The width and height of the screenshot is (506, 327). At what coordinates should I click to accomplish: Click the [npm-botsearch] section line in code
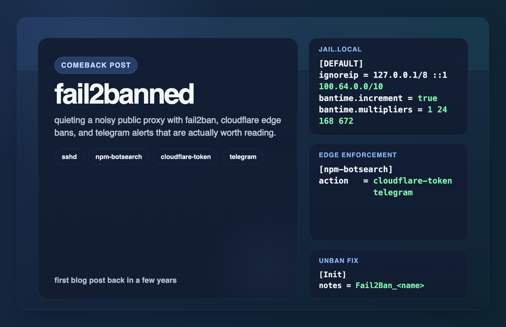coord(355,169)
